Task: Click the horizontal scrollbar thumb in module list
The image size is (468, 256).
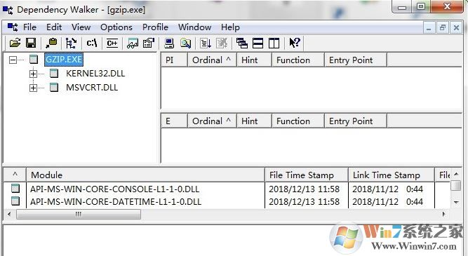Action: [78, 214]
